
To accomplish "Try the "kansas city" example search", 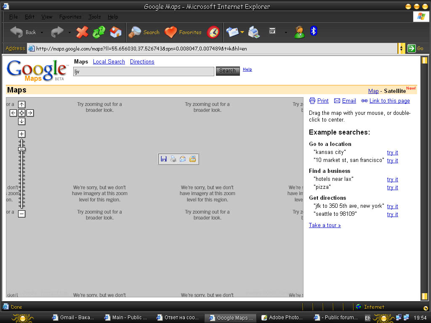I will (393, 152).
